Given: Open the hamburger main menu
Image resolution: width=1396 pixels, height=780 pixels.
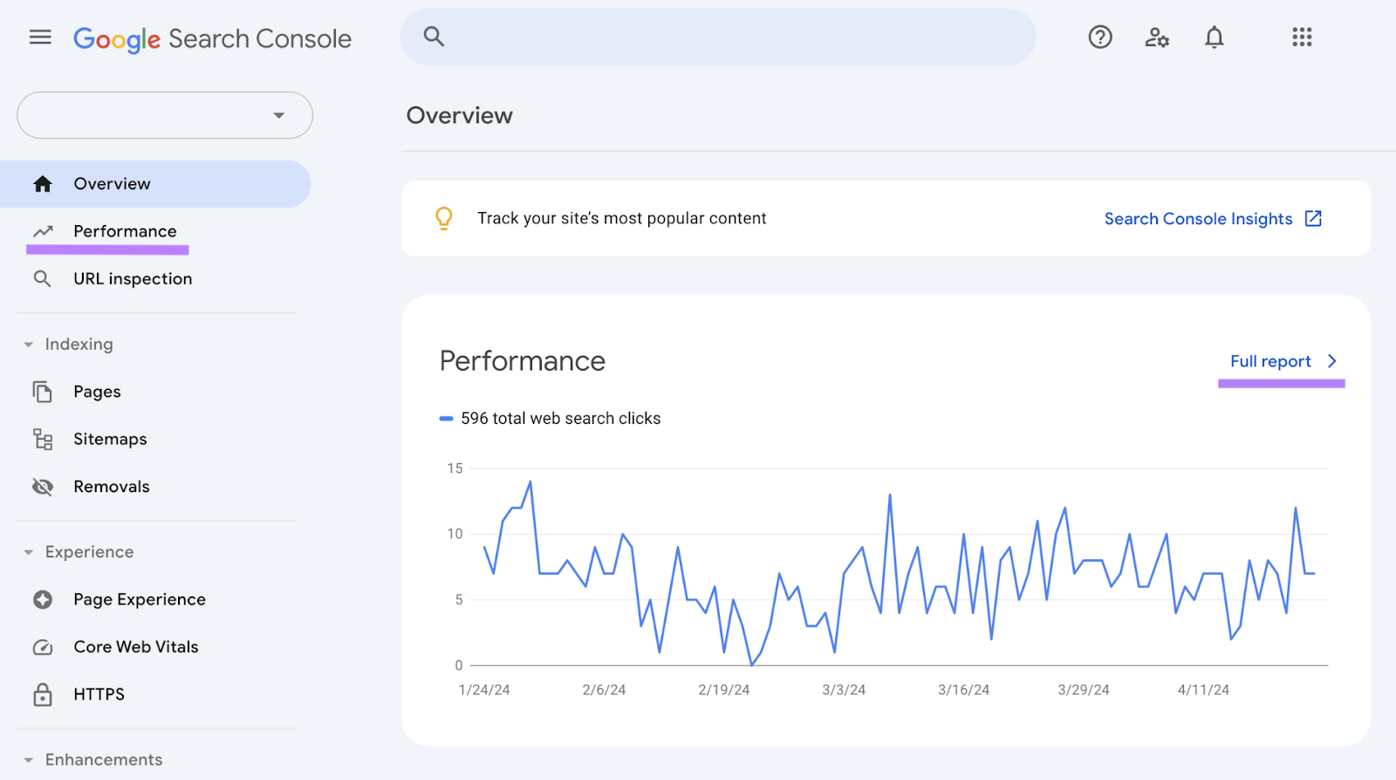Looking at the screenshot, I should [x=40, y=37].
